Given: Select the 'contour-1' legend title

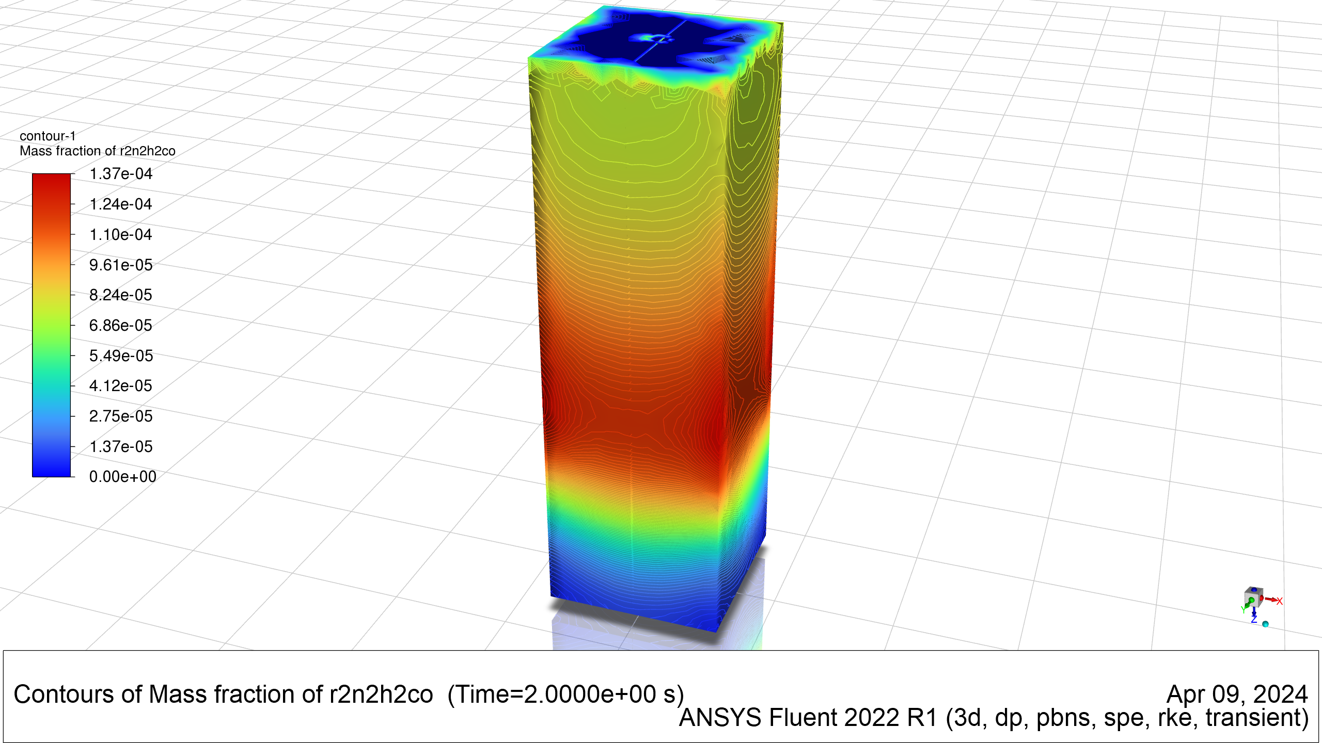Looking at the screenshot, I should [x=48, y=136].
